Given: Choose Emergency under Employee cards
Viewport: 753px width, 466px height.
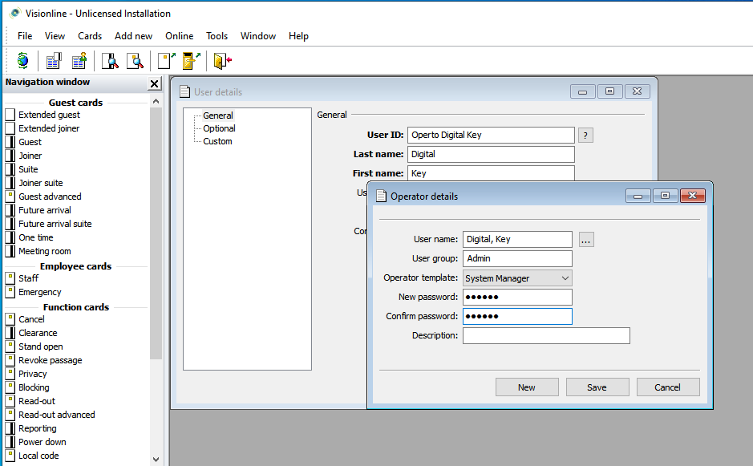Looking at the screenshot, I should 40,292.
